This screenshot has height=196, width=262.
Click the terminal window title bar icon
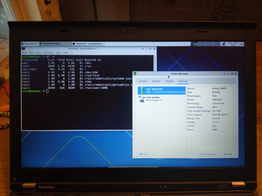coord(23,49)
